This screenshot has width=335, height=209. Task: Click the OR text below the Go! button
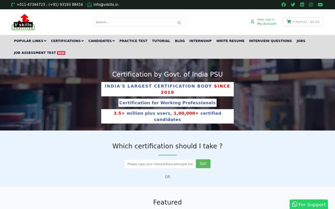[167, 177]
